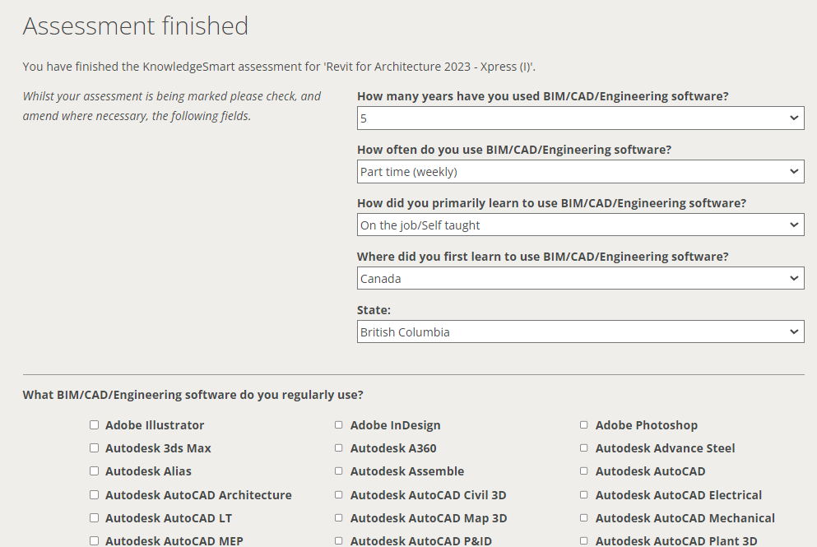Check the Autodesk A360 box

pyautogui.click(x=339, y=448)
